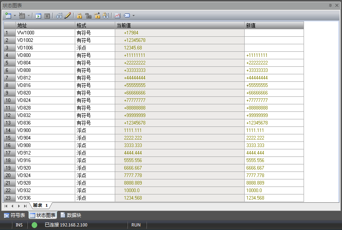Switch to the 数据块 tab
The image size is (342, 230).
point(71,215)
